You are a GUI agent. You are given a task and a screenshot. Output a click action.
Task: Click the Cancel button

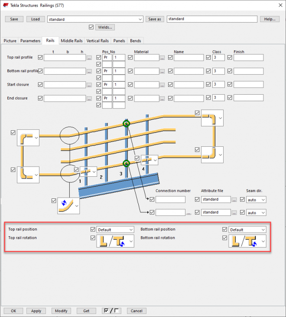pos(136,311)
